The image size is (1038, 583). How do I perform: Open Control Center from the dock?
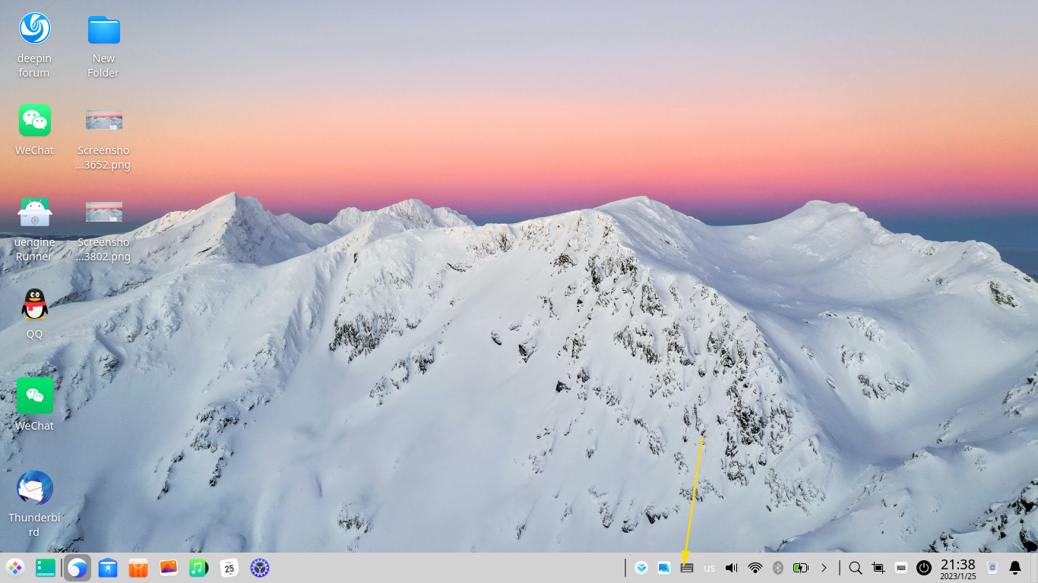pos(260,568)
